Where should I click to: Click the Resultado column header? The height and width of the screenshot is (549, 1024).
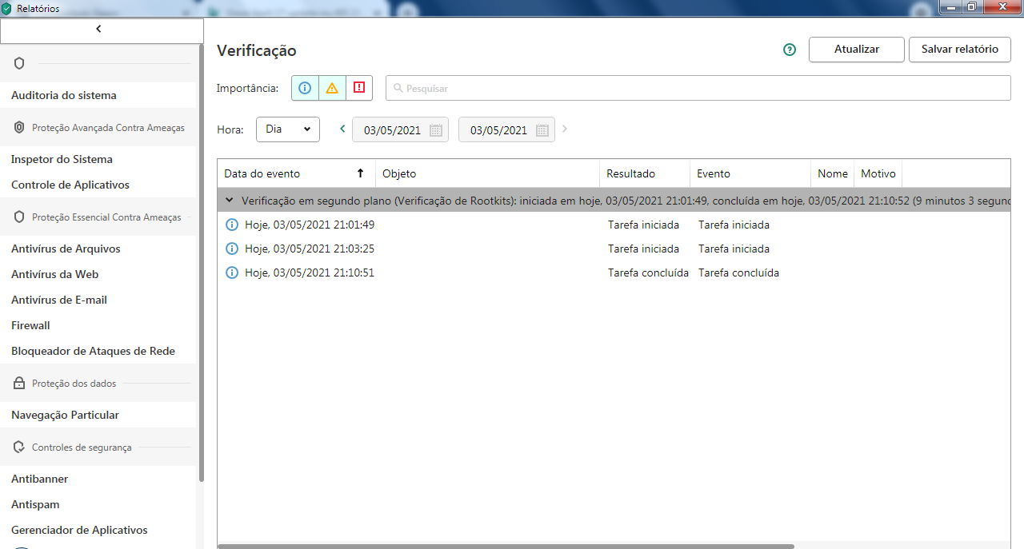pos(645,173)
